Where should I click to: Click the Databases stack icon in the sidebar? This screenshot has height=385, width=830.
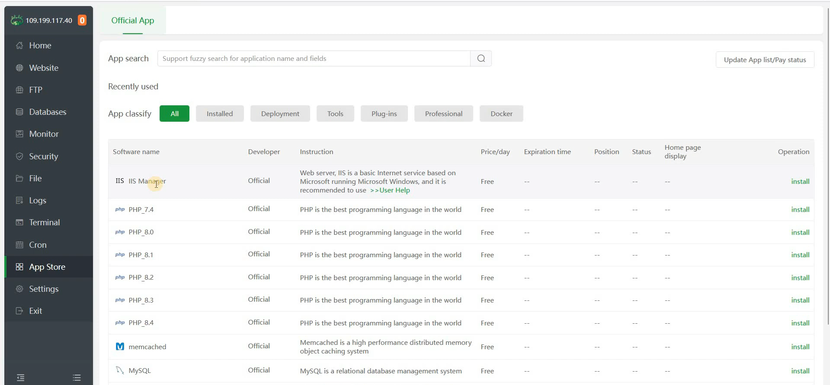[x=19, y=112]
